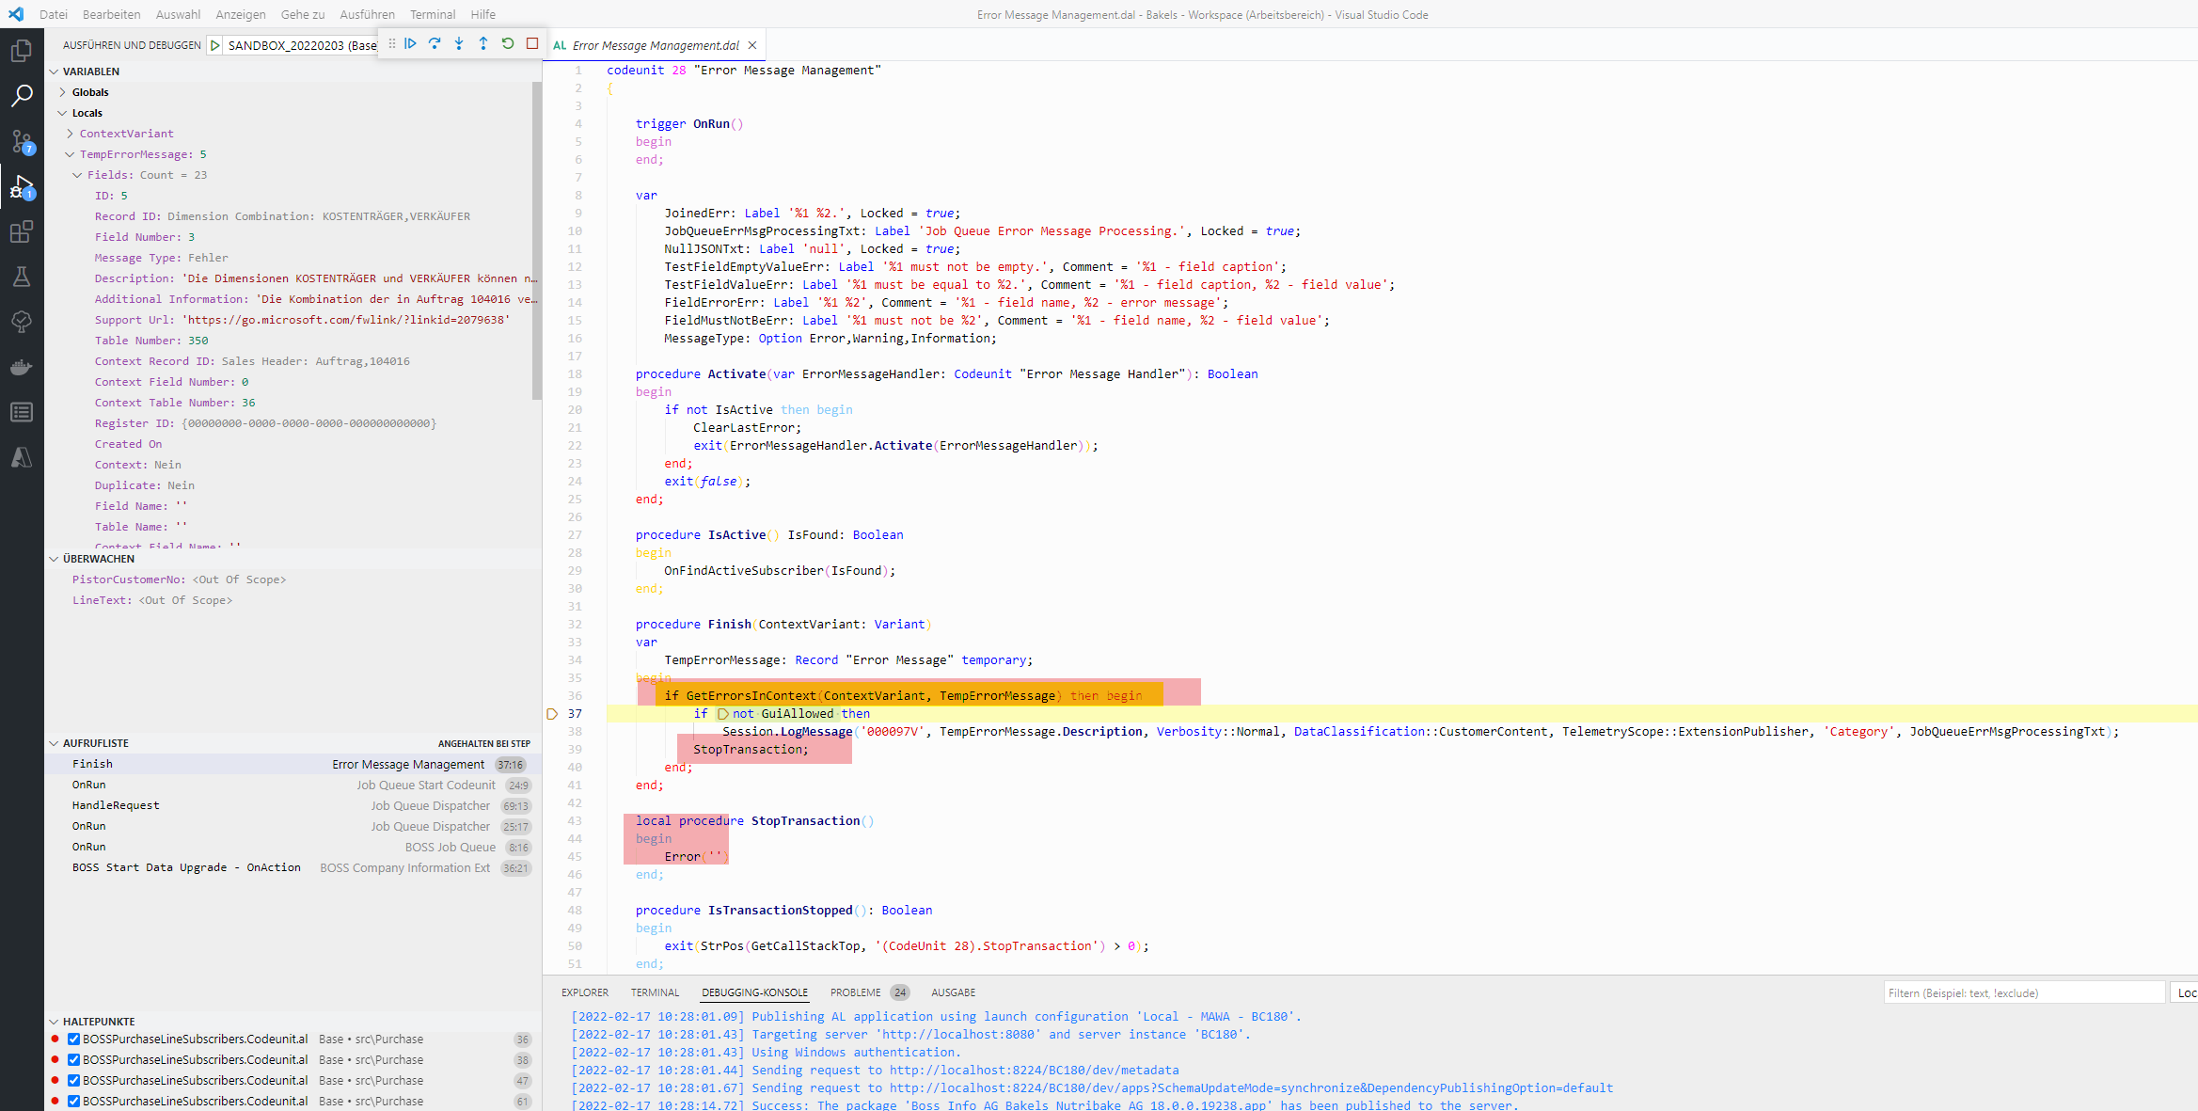Open the Testing panel in the activity bar
This screenshot has width=2198, height=1111.
point(22,277)
